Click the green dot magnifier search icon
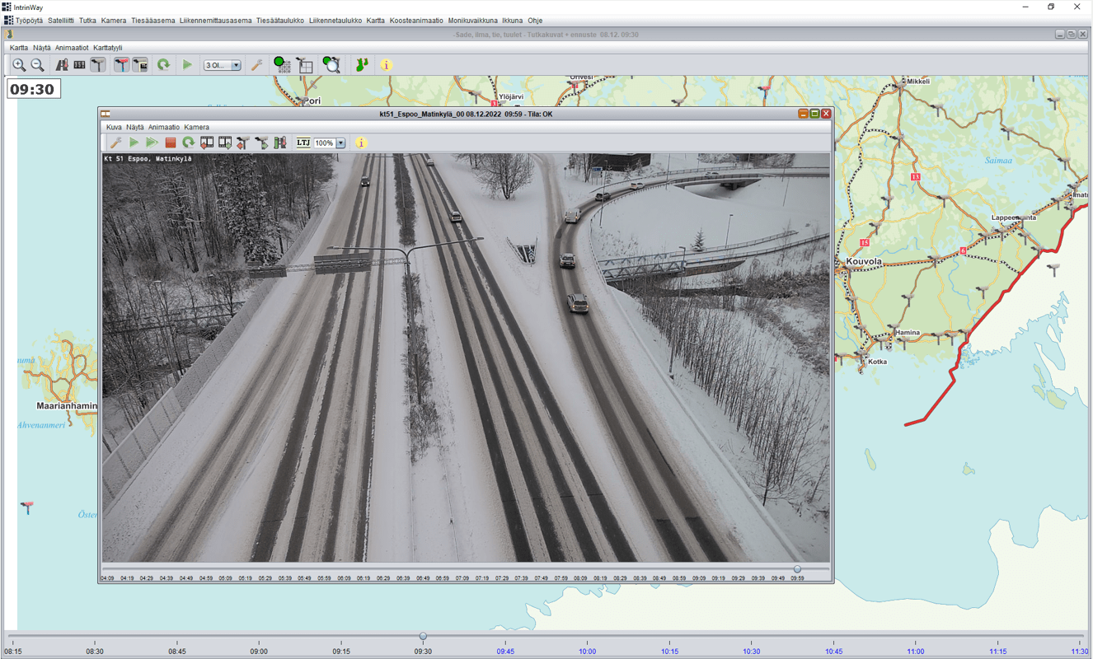Viewport: 1093px width, 659px height. pos(331,65)
